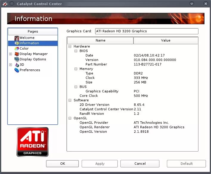Viewport: 211px width, 174px height.
Task: Click the Display Options monitors icon
Action: point(17,59)
